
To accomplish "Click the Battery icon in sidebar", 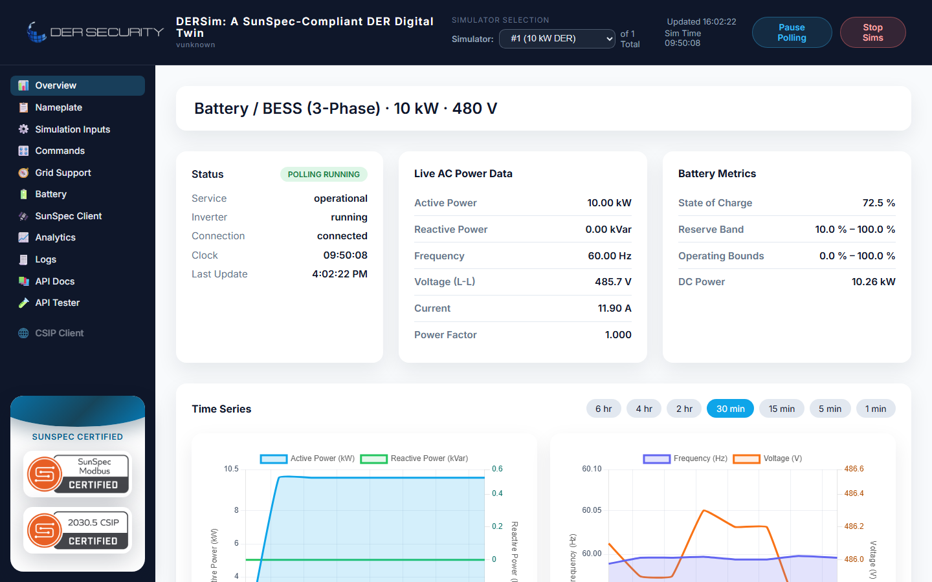I will coord(23,194).
